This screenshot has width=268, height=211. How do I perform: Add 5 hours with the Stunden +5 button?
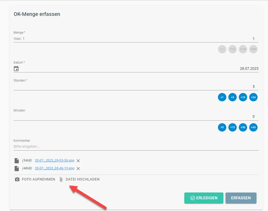[x=232, y=97]
